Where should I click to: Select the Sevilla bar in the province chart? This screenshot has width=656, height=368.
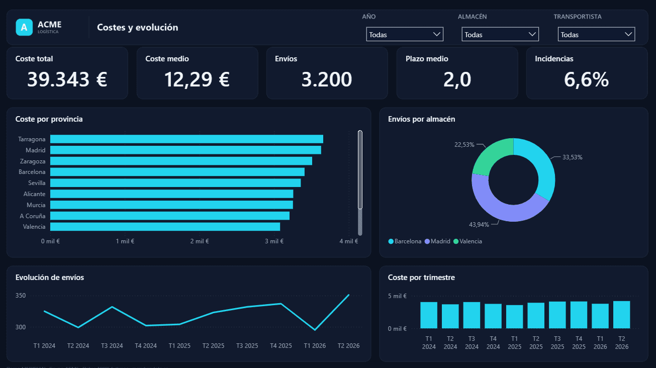point(175,183)
